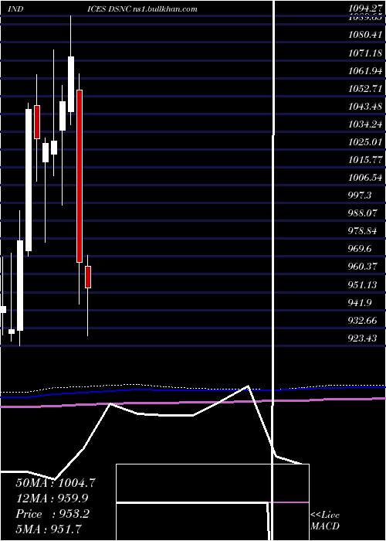
Task: Click the 1015.77 price axis label
Action: [364, 160]
